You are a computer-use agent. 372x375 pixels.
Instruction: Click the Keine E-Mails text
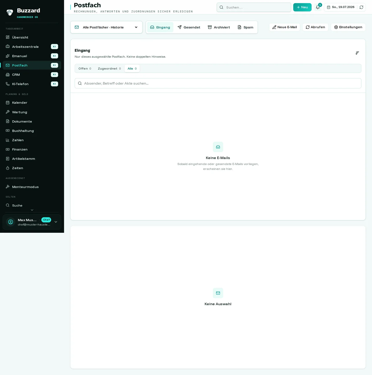click(x=218, y=158)
